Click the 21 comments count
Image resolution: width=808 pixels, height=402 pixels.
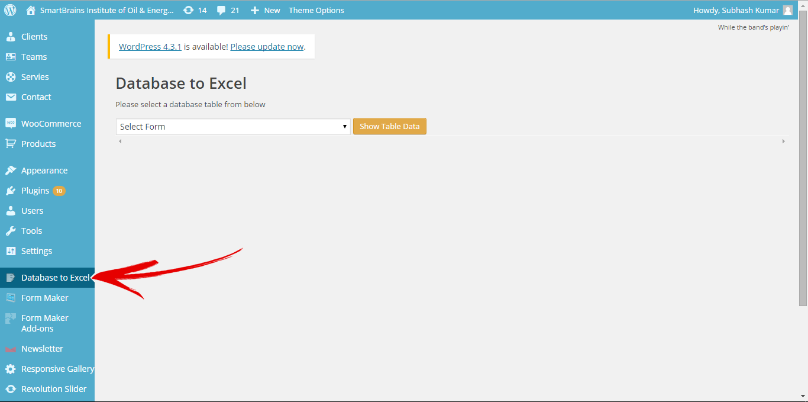235,10
